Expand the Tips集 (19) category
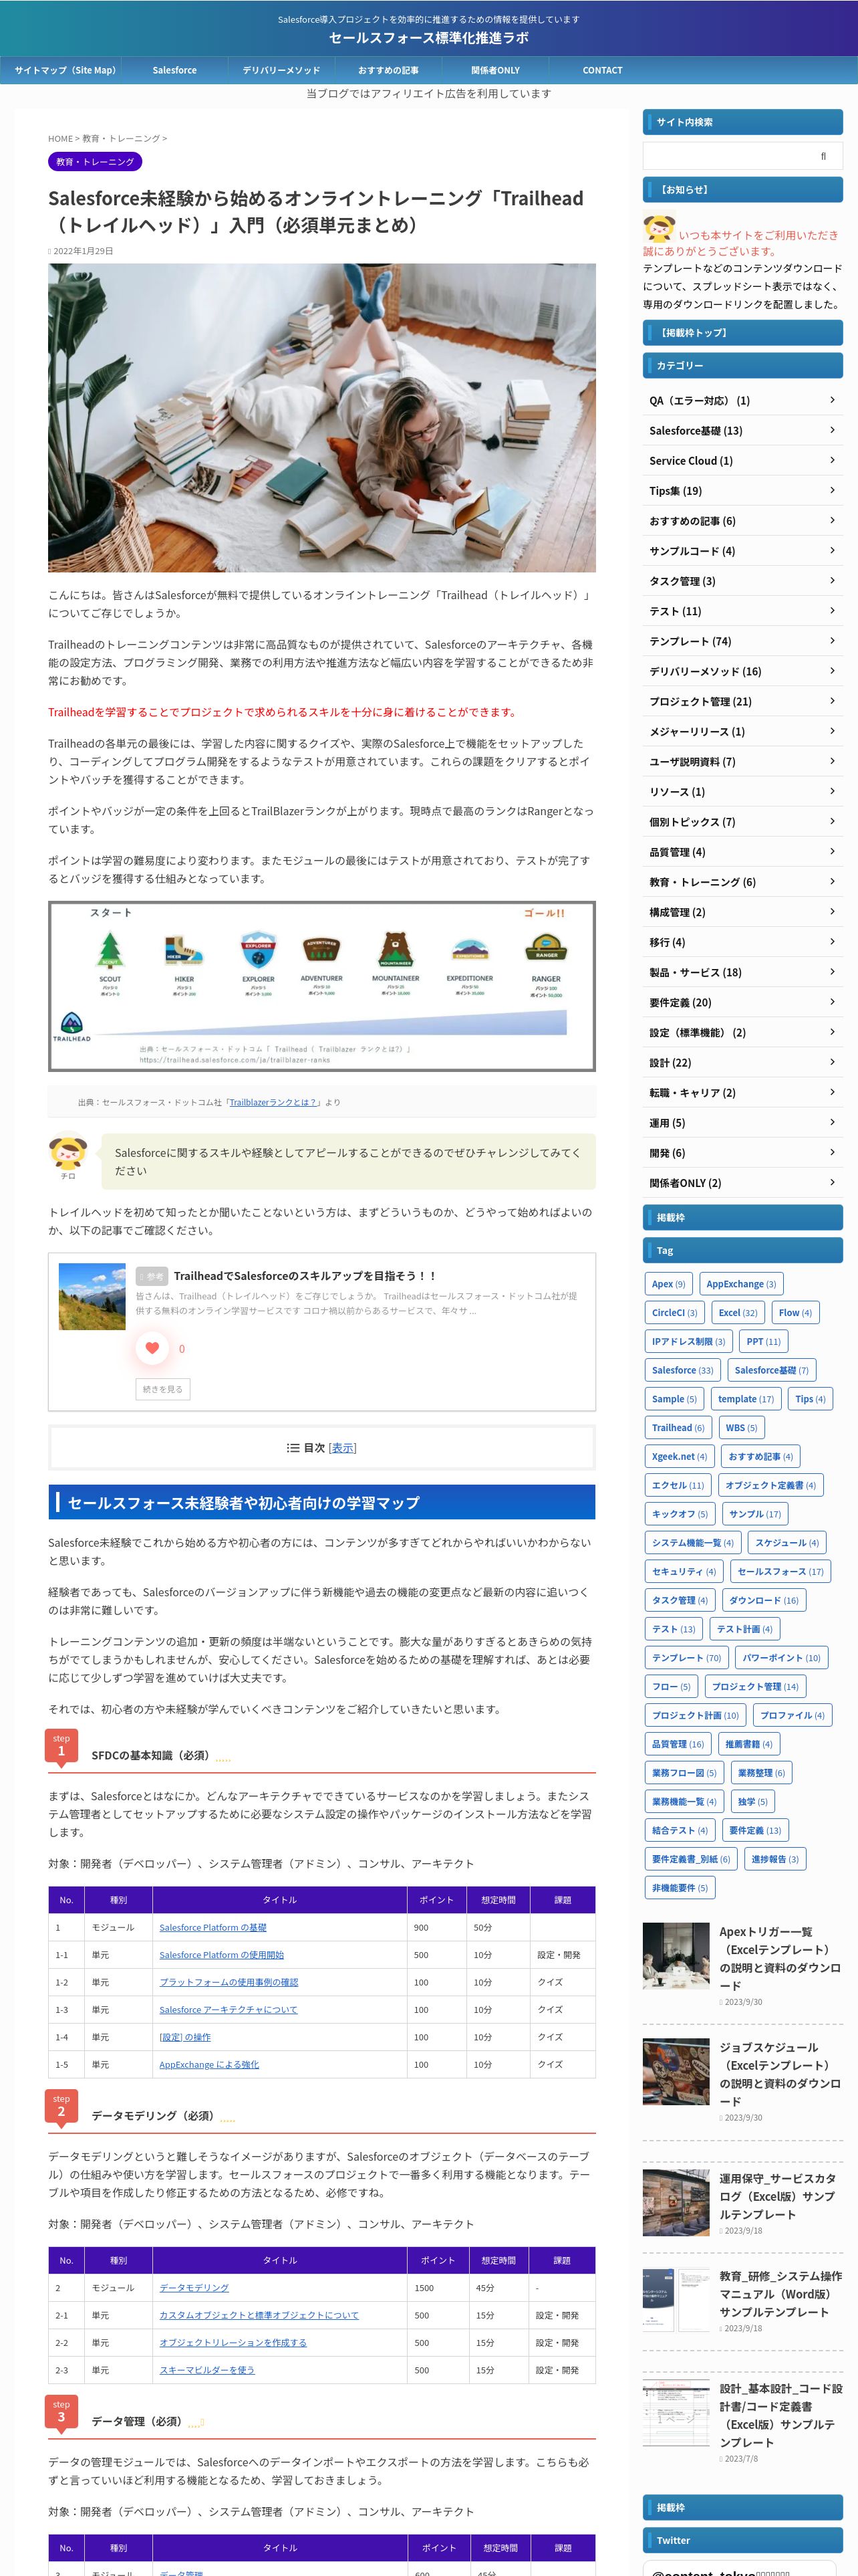 [743, 490]
